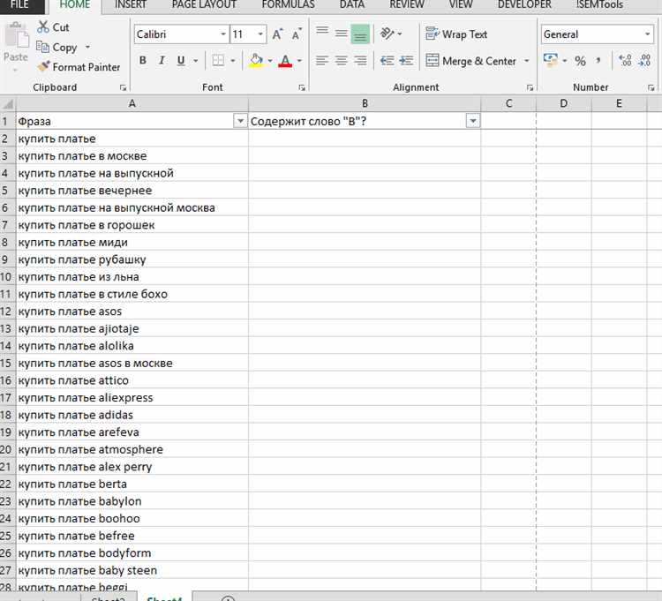
Task: Select cell 'купить платье babylon'
Action: tap(132, 501)
